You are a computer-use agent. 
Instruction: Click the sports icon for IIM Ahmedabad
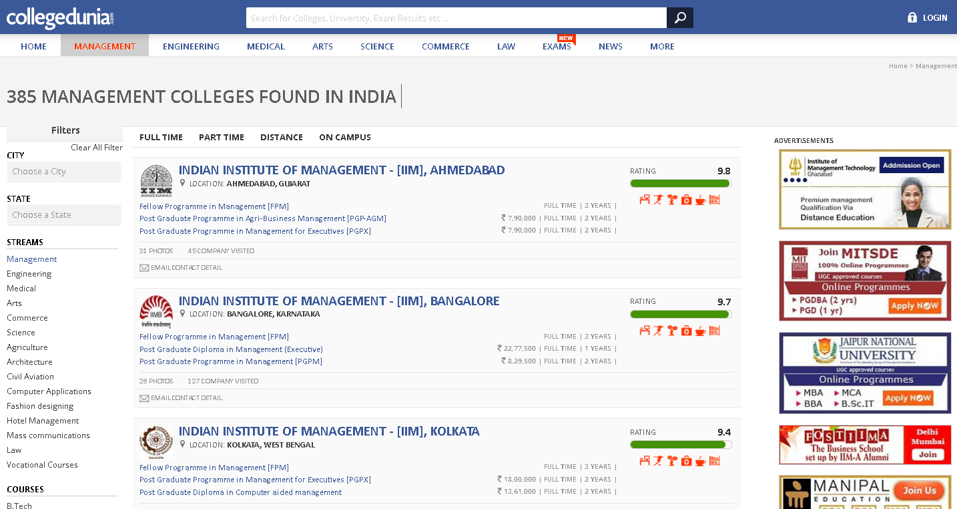pyautogui.click(x=658, y=200)
